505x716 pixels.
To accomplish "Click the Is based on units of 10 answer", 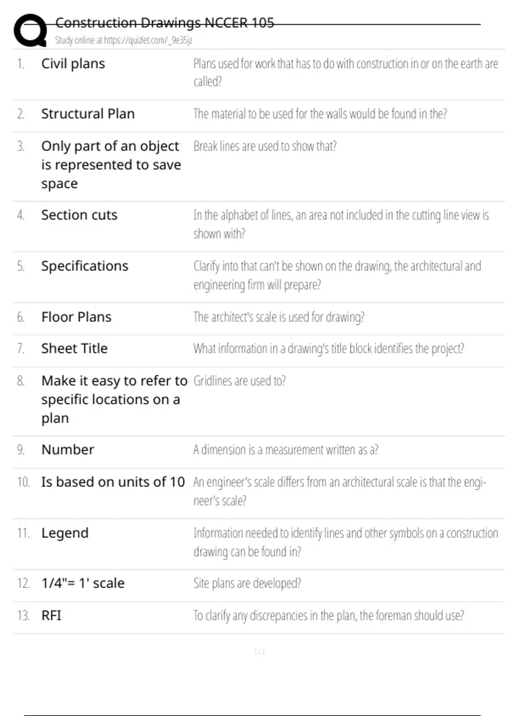I will (x=113, y=482).
